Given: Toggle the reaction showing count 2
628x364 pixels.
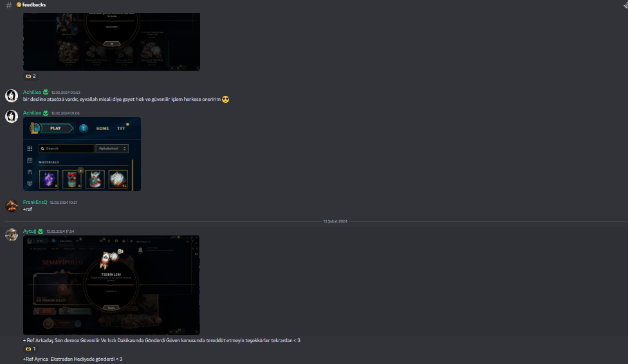Looking at the screenshot, I should pyautogui.click(x=30, y=76).
